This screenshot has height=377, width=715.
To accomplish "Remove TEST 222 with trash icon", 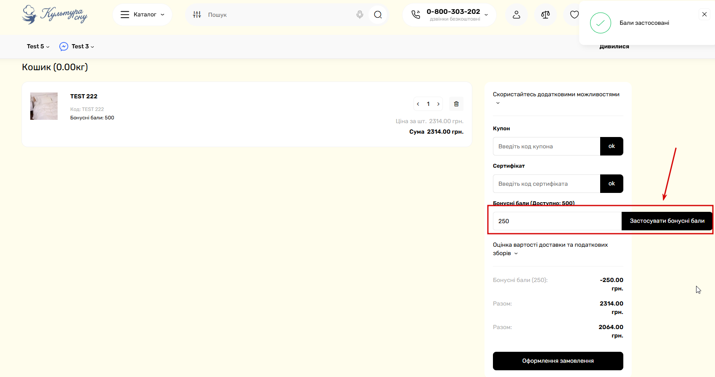I will (x=456, y=104).
